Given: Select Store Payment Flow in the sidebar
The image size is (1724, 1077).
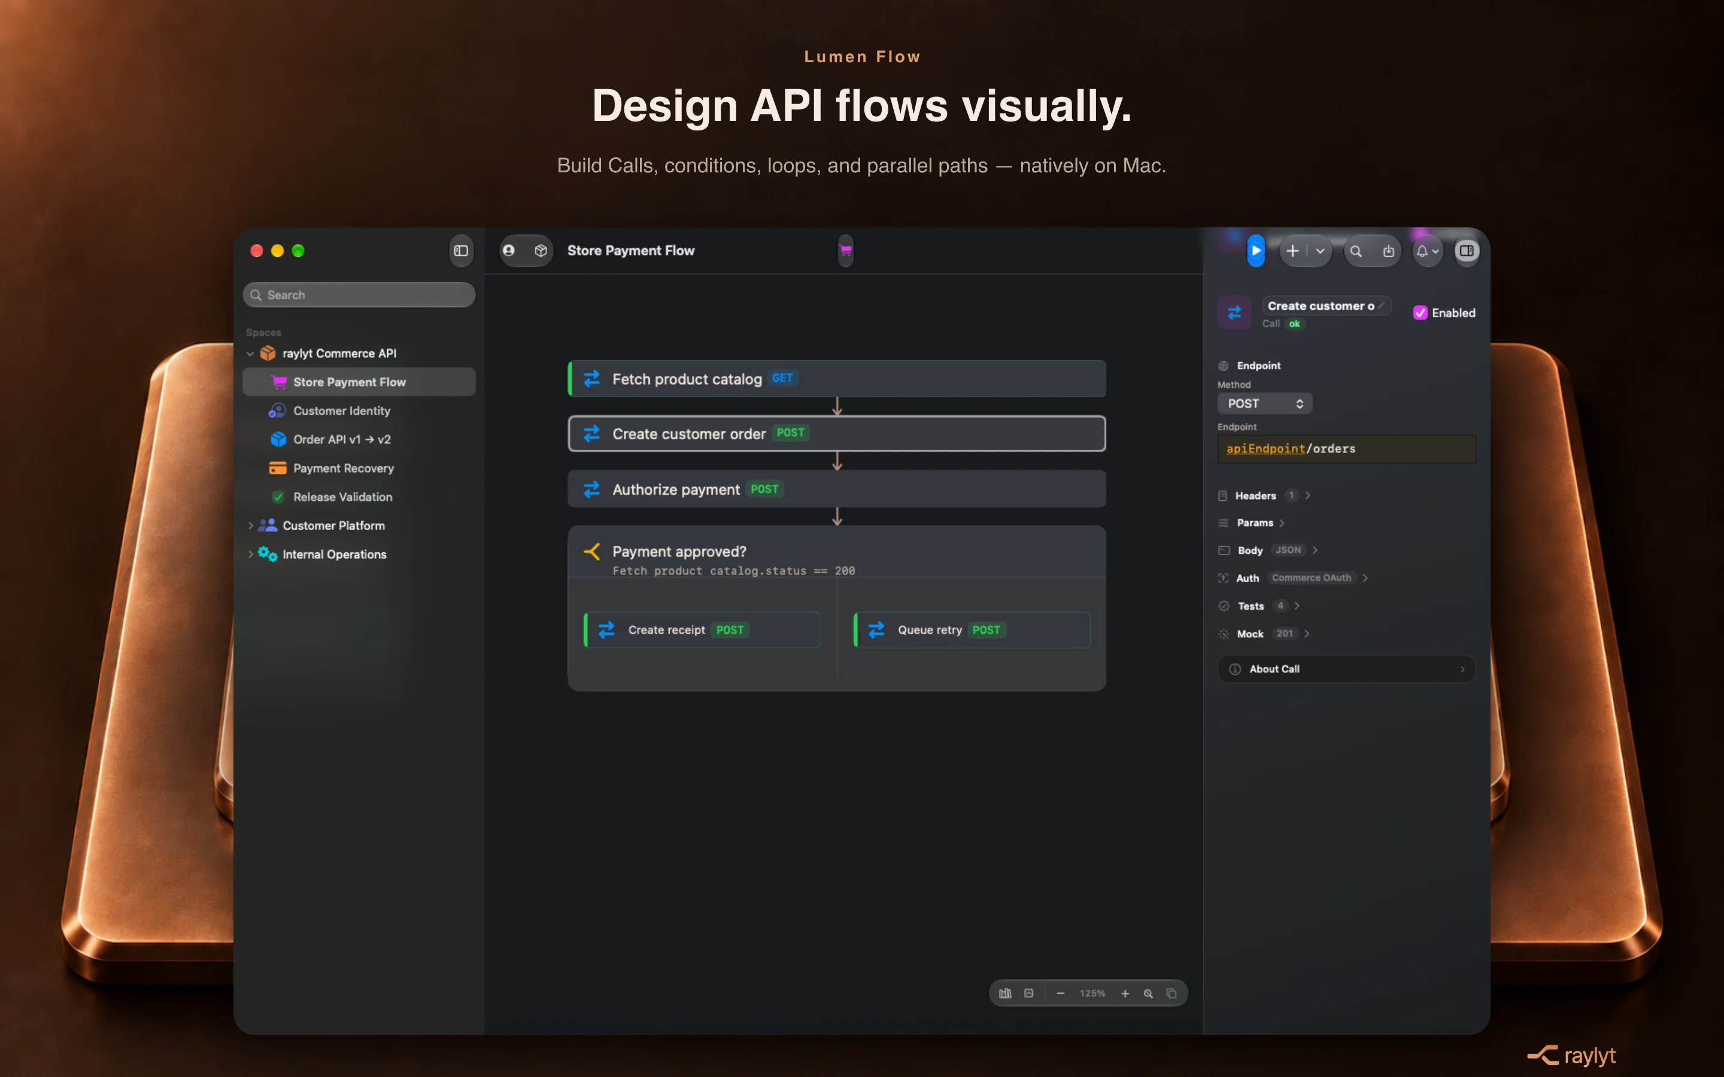Looking at the screenshot, I should click(x=359, y=382).
